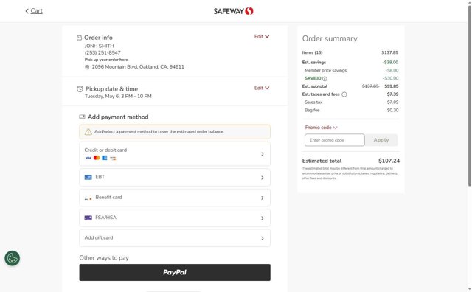Open Benefit card payment option
472x292 pixels.
(175, 198)
